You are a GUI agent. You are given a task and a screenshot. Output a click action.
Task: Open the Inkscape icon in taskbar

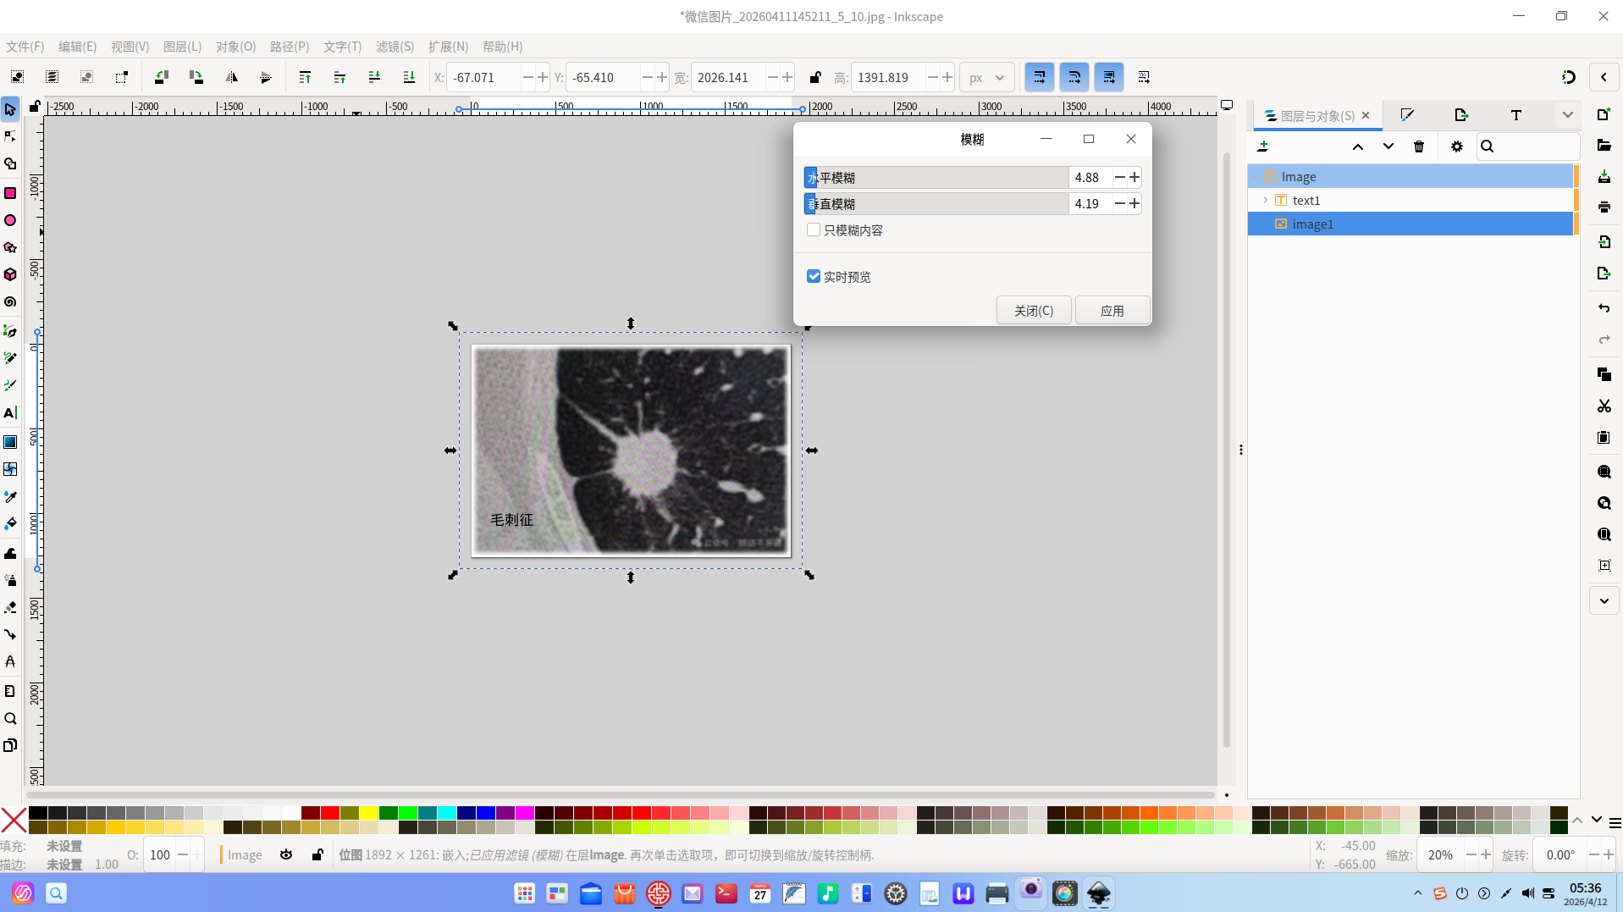[x=1098, y=893]
